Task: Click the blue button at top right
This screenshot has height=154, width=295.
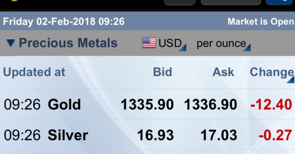Action: [x=280, y=2]
